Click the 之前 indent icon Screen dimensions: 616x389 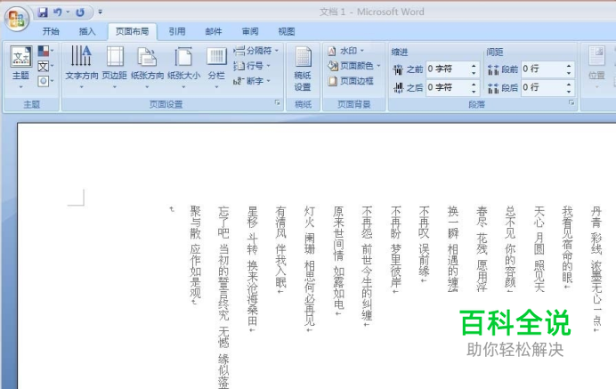pyautogui.click(x=398, y=69)
